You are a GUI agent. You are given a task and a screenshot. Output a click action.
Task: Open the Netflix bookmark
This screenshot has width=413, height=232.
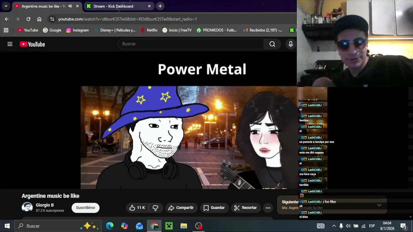coord(149,30)
